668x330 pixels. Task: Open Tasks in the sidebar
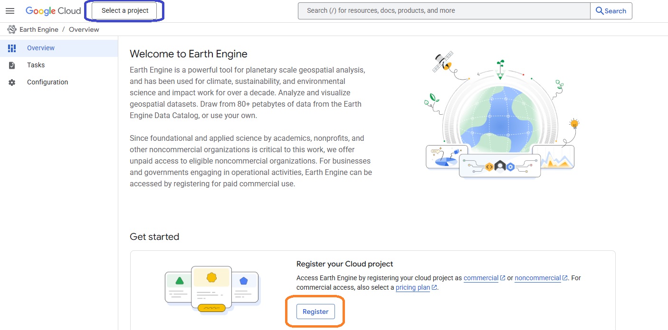(x=59, y=65)
